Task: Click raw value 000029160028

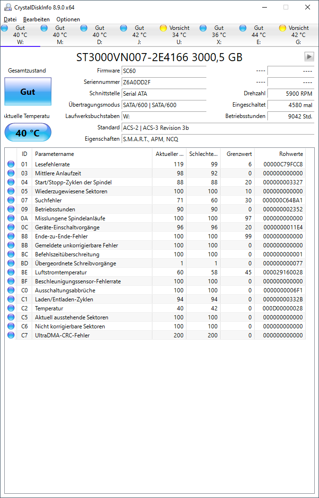Action: coord(283,272)
